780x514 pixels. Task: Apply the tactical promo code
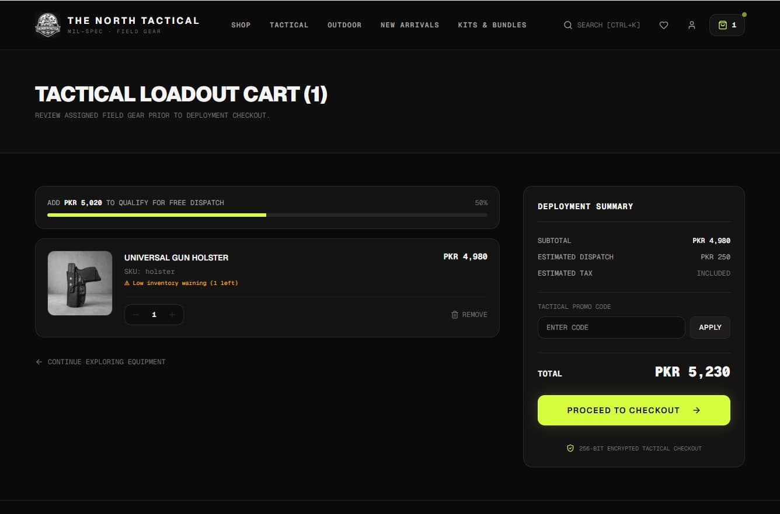click(x=710, y=328)
